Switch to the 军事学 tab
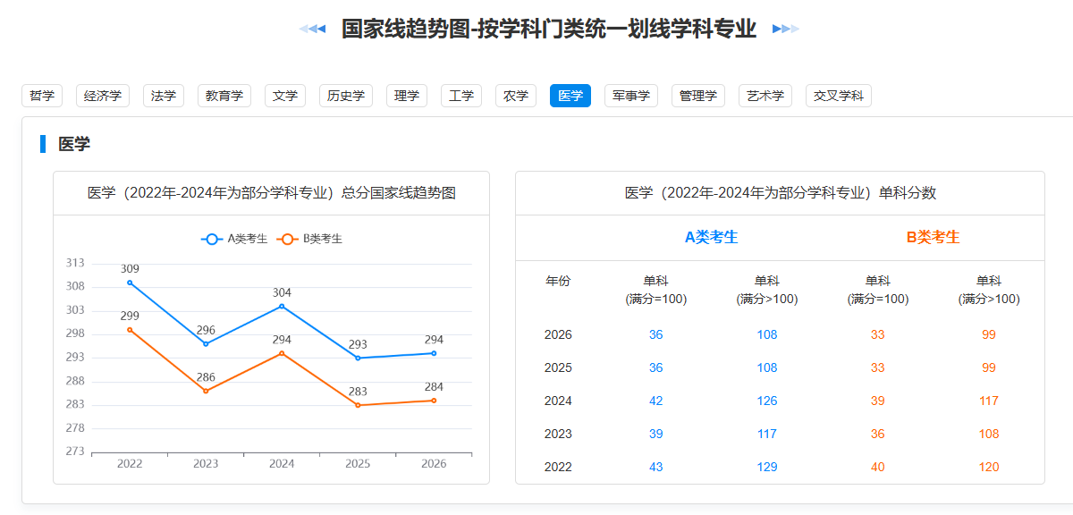1073x515 pixels. tap(631, 96)
